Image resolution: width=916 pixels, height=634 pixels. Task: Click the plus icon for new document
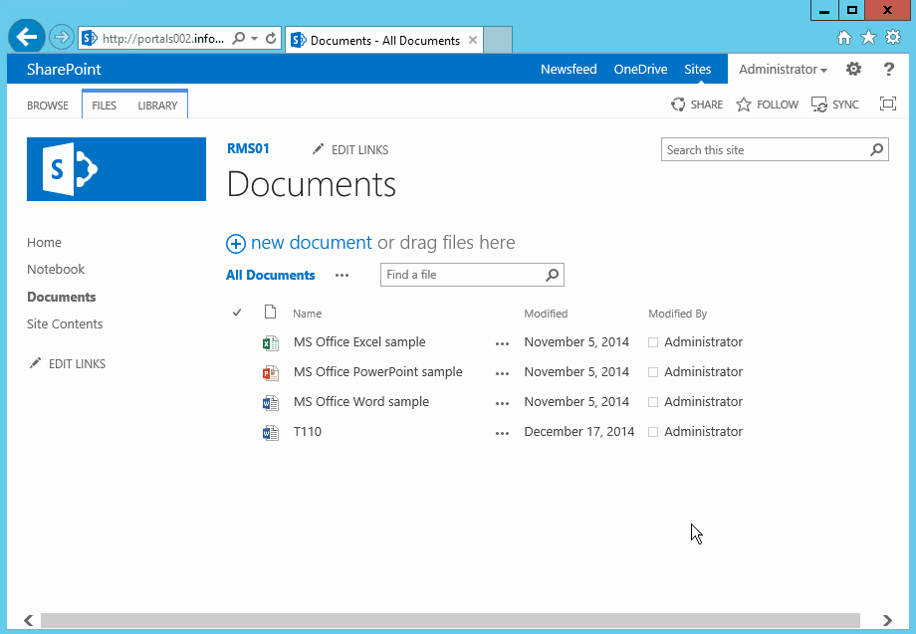236,244
